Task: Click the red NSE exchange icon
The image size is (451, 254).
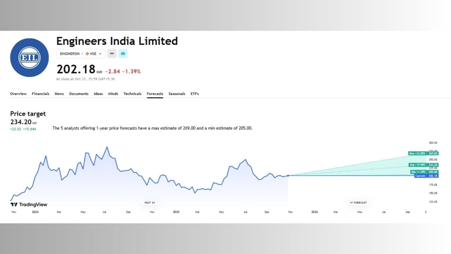Action: (87, 54)
